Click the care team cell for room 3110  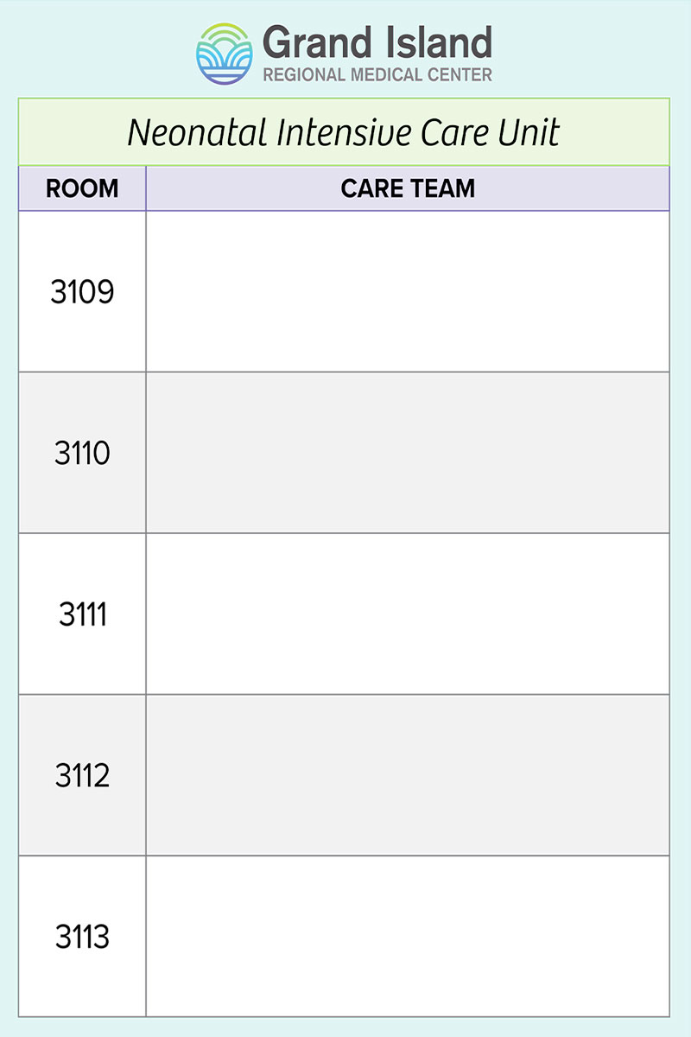pos(408,453)
